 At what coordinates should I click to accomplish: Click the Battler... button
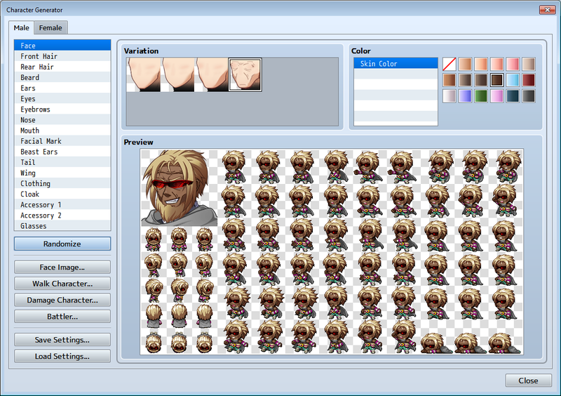(x=62, y=317)
